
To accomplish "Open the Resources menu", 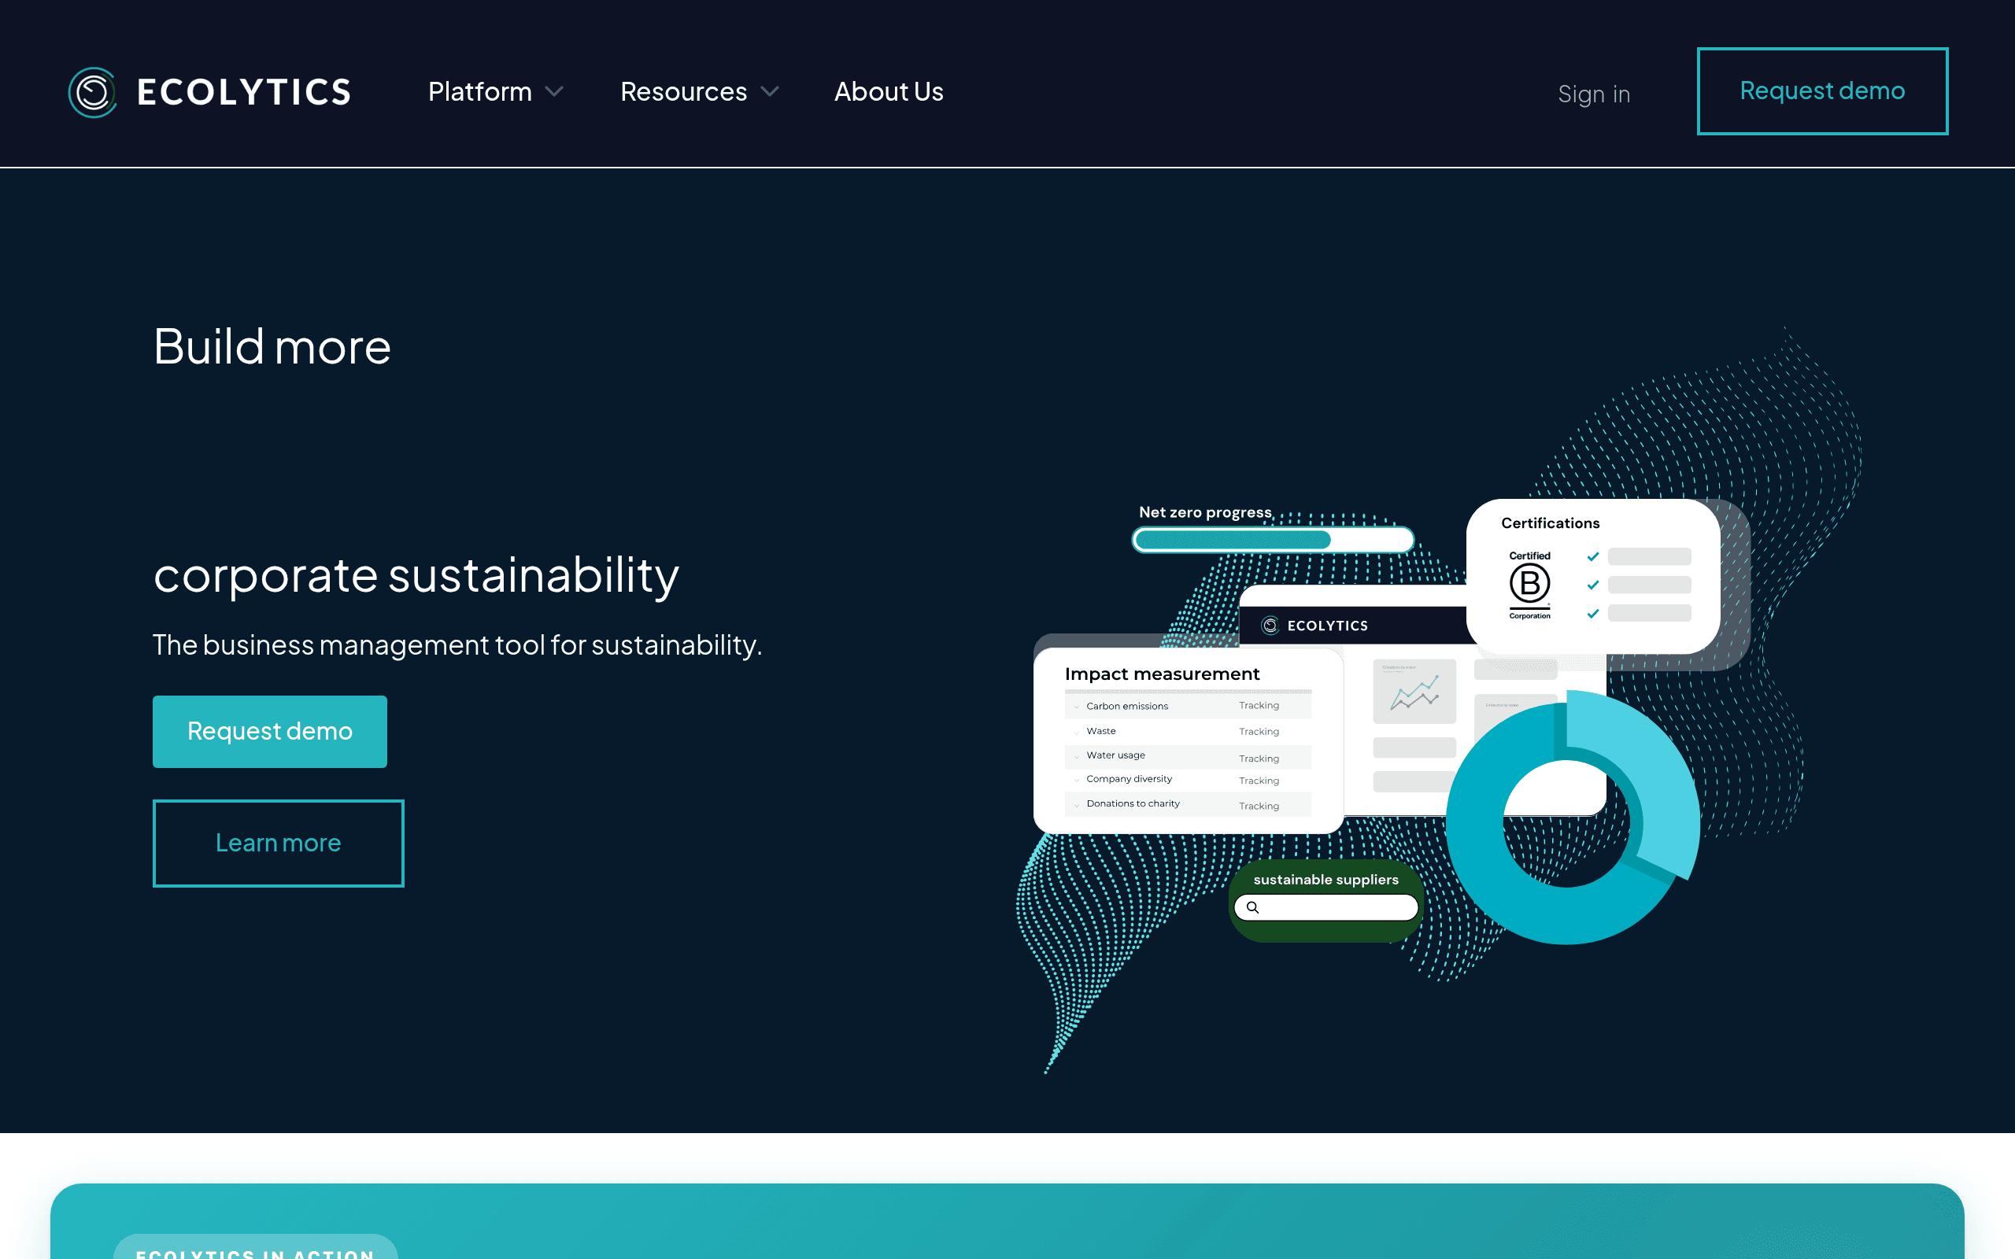I will click(x=683, y=91).
